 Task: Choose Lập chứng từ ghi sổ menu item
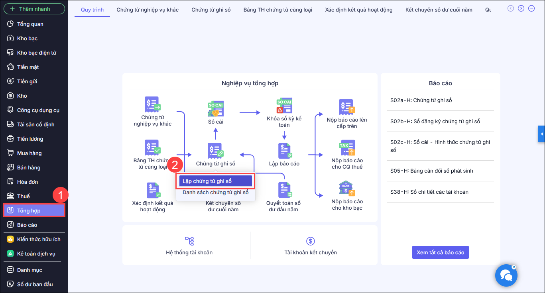point(215,181)
